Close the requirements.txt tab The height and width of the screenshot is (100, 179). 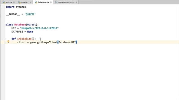pos(76,2)
